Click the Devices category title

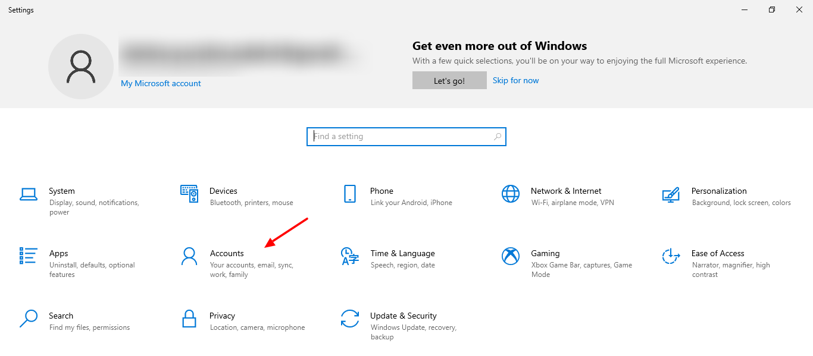(x=223, y=191)
